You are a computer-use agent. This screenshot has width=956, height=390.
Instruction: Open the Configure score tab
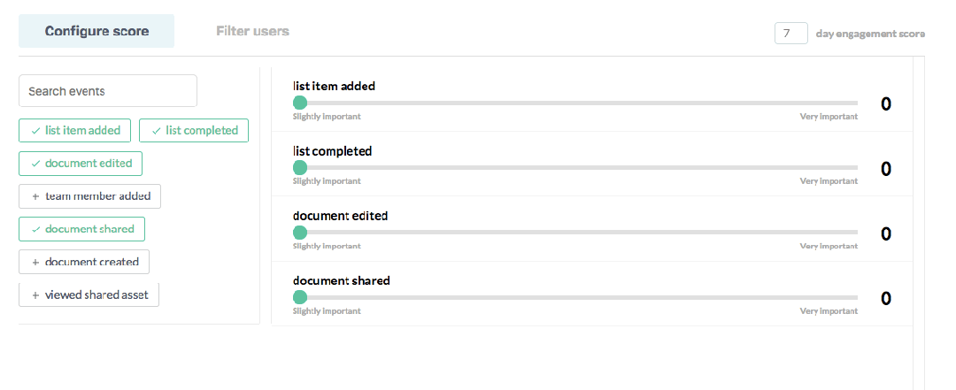[96, 31]
